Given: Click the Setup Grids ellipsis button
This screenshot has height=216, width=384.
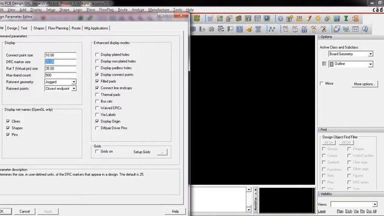Looking at the screenshot, I should (162, 152).
